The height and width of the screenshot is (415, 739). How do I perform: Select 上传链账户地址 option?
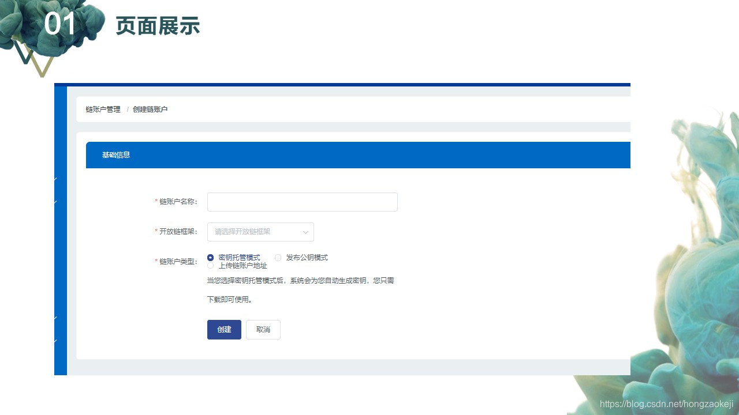coord(210,266)
